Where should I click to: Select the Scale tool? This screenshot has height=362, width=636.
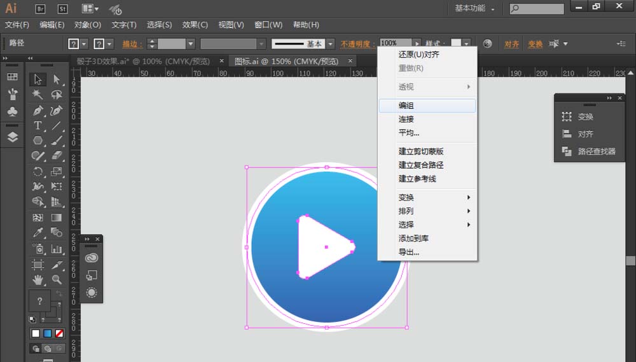tap(57, 171)
